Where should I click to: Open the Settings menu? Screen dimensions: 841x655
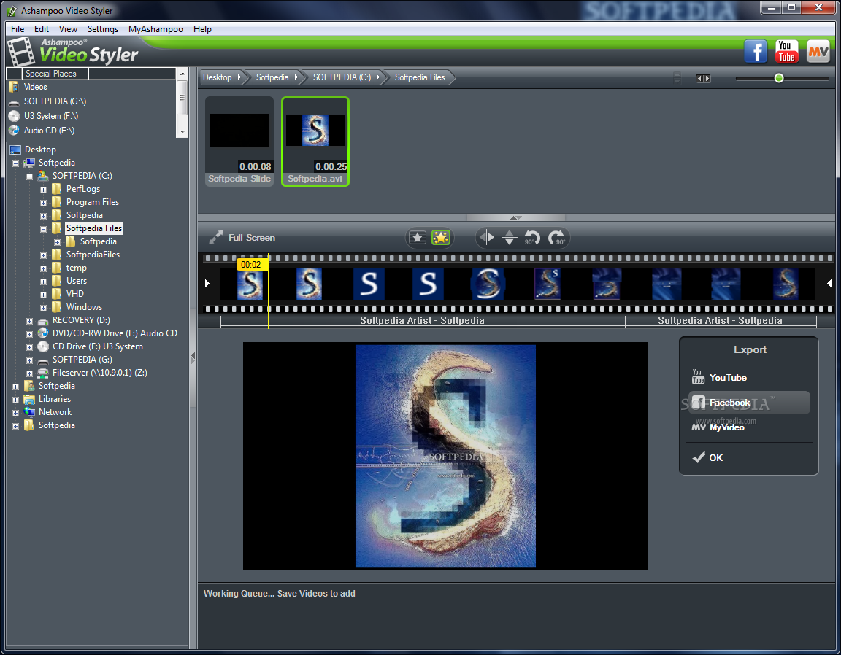tap(102, 29)
